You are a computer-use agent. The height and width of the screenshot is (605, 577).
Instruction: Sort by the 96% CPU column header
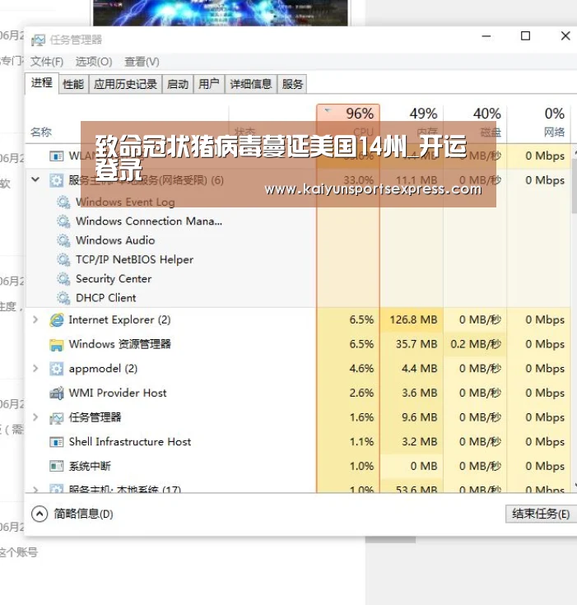pos(348,123)
